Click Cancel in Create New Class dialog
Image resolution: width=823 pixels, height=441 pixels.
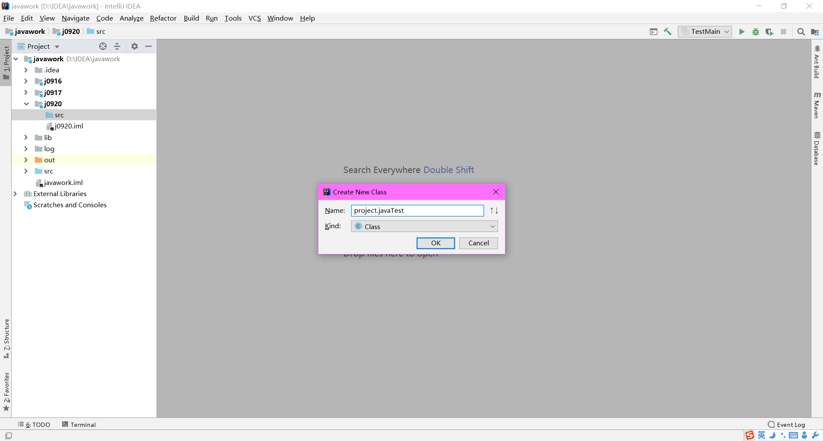point(478,243)
